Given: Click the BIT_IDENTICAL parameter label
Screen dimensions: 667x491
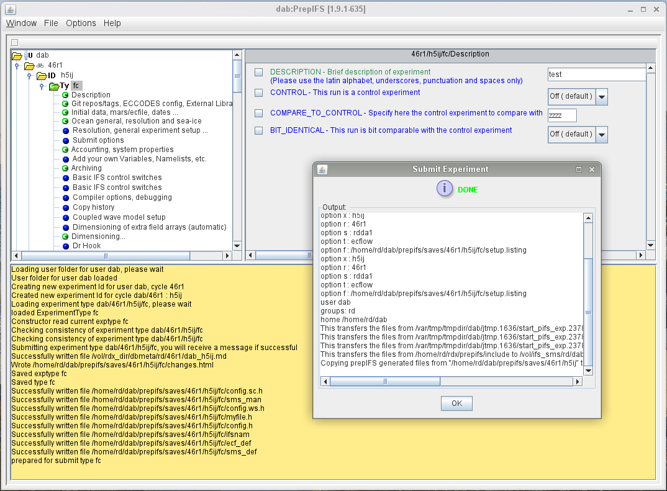Looking at the screenshot, I should [x=391, y=130].
